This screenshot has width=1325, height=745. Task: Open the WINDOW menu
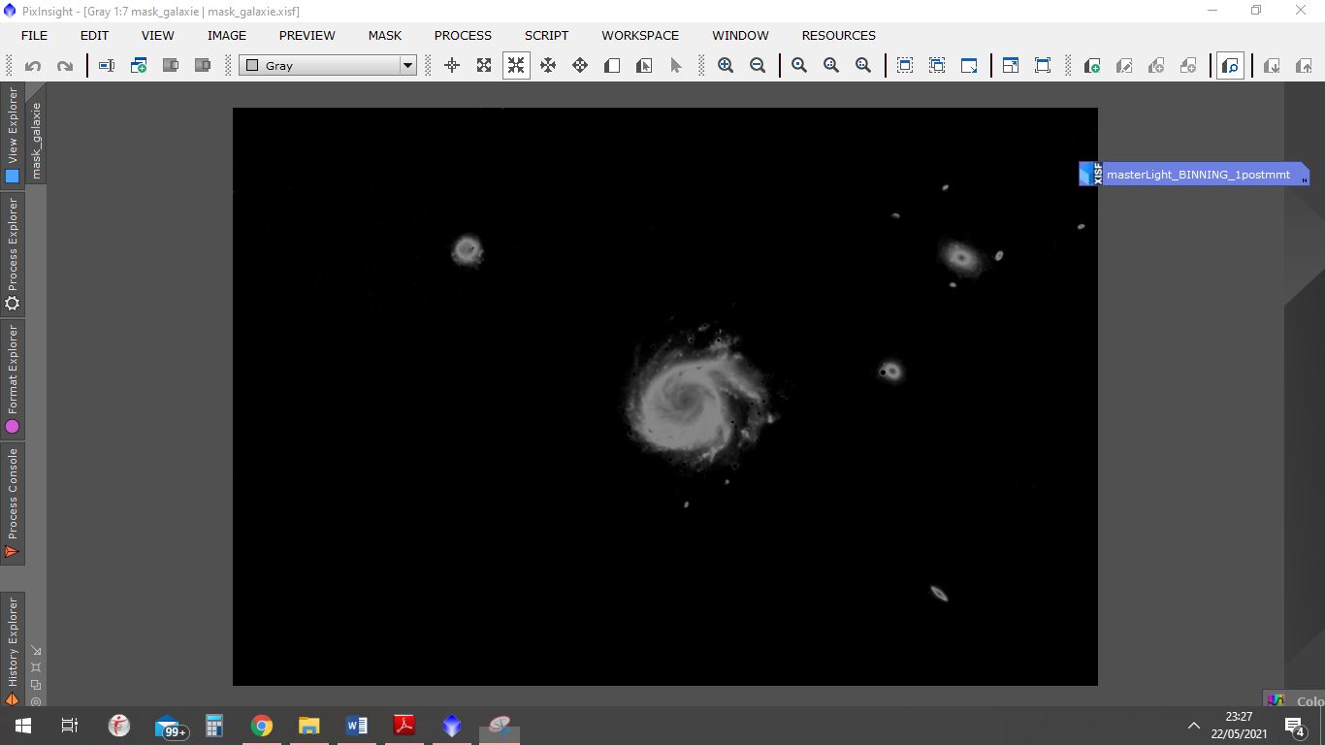coord(741,35)
